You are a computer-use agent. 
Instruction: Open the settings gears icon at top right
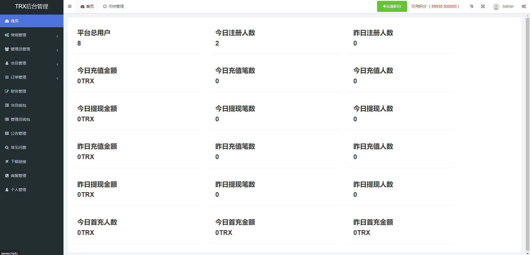pyautogui.click(x=524, y=6)
